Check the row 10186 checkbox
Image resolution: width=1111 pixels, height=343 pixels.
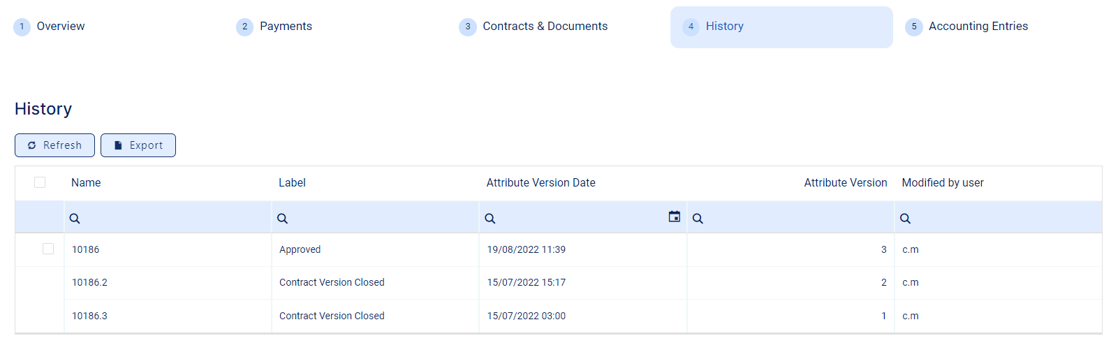[x=48, y=249]
